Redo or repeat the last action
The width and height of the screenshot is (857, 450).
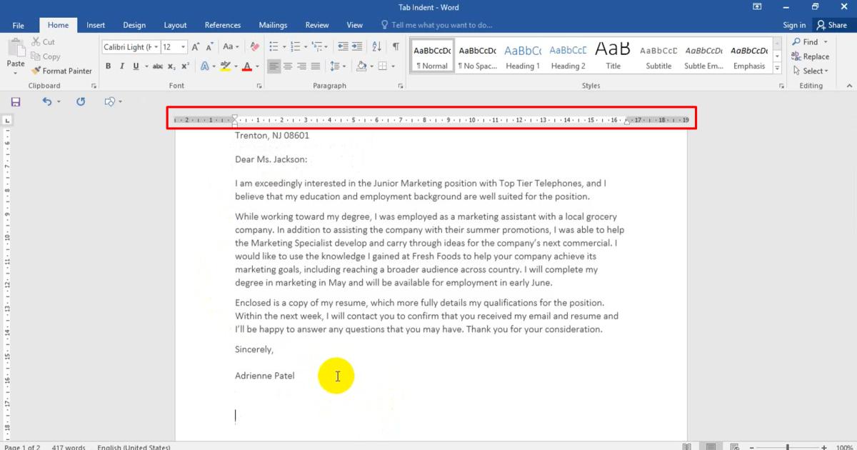click(81, 102)
